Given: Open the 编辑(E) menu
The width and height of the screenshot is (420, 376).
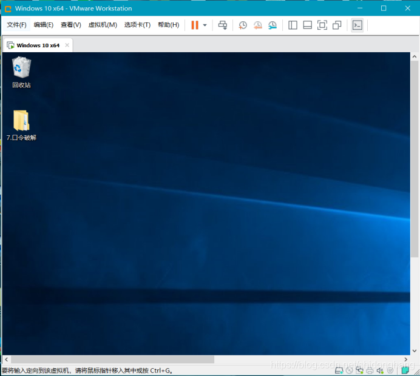Looking at the screenshot, I should pos(44,25).
